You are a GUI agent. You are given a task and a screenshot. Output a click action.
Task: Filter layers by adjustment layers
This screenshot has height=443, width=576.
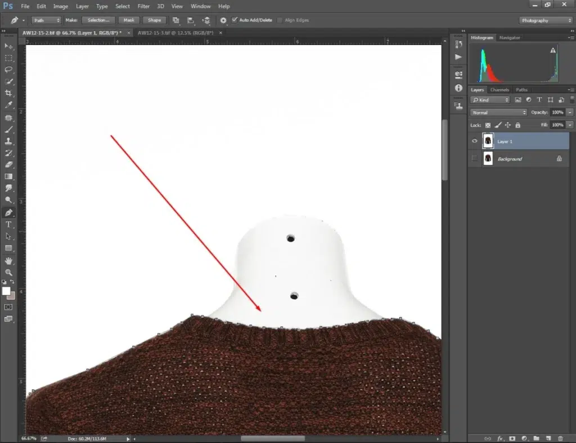coord(529,100)
